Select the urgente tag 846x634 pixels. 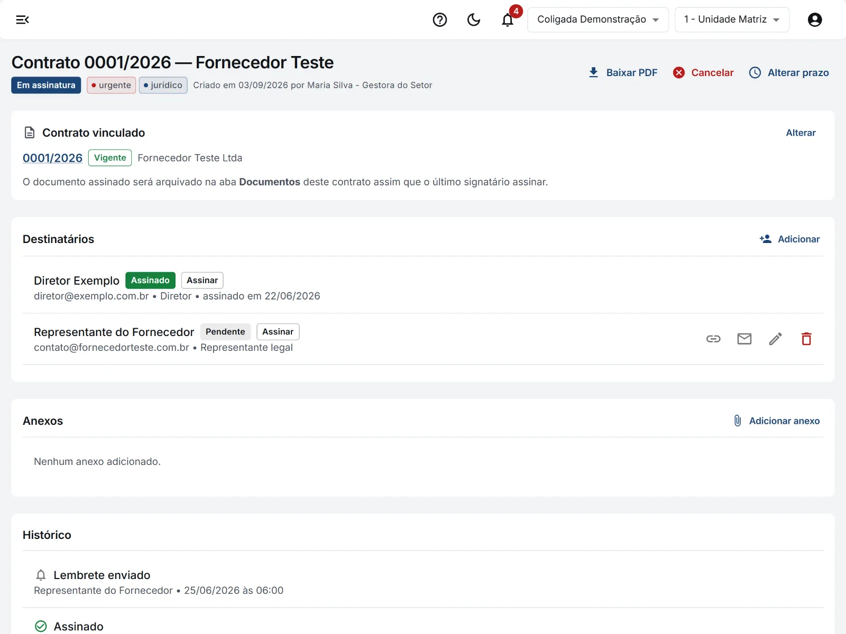pos(111,85)
